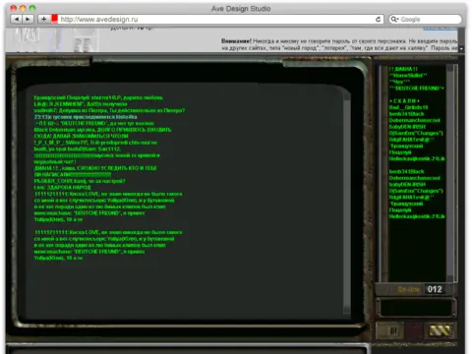Click the chat window scrollbar
This screenshot has height=354, width=472.
click(346, 204)
